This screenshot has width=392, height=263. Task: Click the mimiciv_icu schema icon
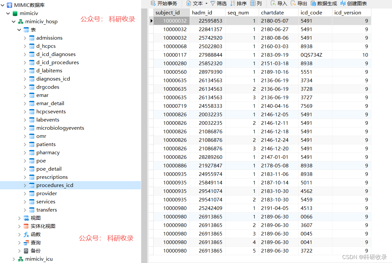(x=21, y=259)
